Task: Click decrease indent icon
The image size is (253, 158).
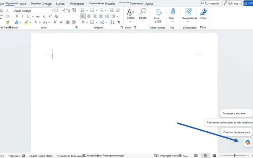Action: [112, 11]
